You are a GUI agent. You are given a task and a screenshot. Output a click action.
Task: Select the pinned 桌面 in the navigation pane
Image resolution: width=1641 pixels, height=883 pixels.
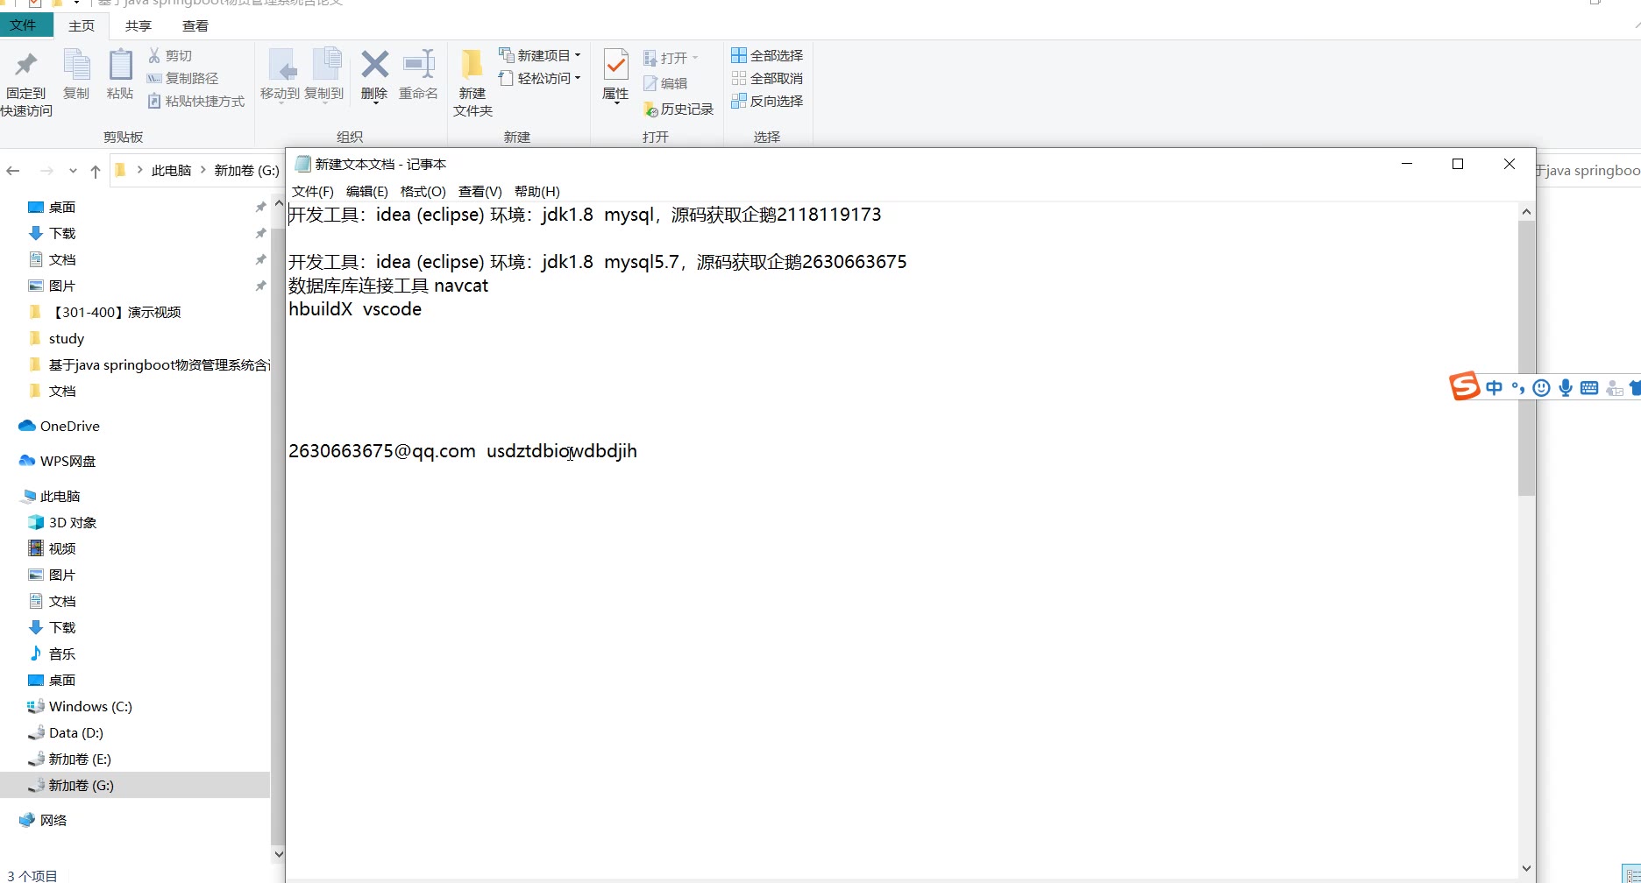62,207
